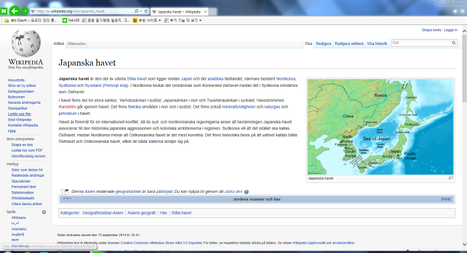This screenshot has height=253, width=467.
Task: Open the Visa historik tab
Action: [x=377, y=44]
